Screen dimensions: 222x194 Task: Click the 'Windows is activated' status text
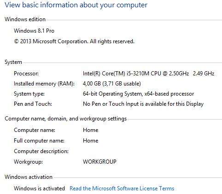(x=39, y=188)
